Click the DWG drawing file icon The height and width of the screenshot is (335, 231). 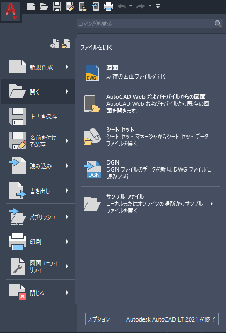pyautogui.click(x=92, y=73)
